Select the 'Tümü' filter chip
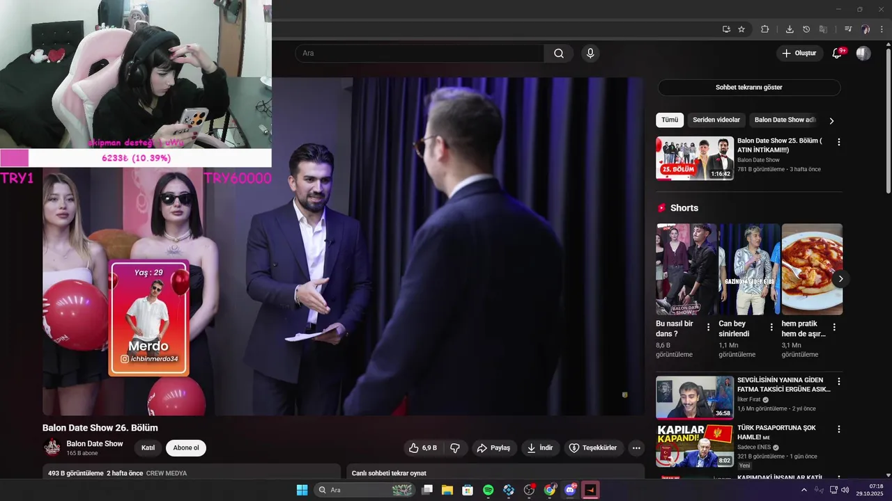This screenshot has height=501, width=892. [670, 120]
